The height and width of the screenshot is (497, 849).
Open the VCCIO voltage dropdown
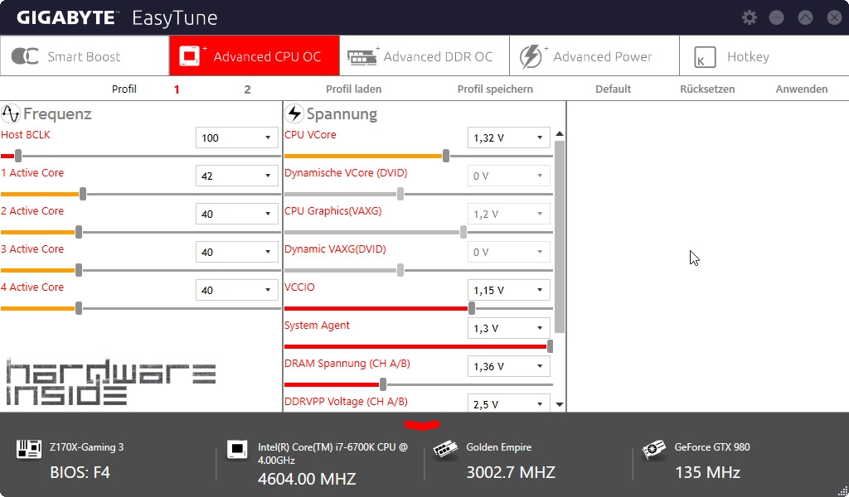(508, 291)
